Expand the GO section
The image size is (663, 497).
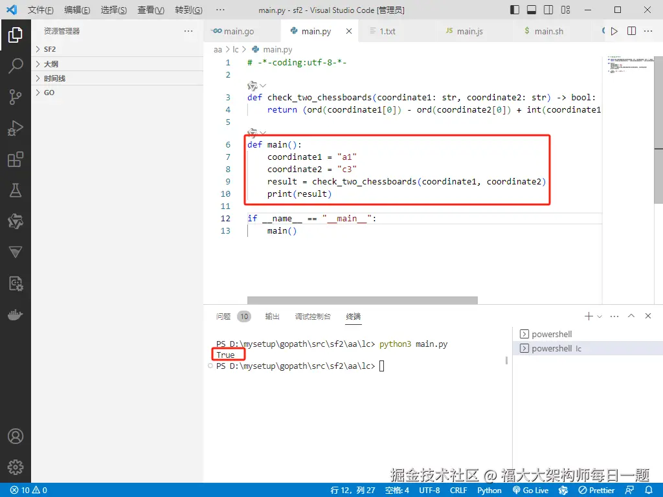coord(117,93)
